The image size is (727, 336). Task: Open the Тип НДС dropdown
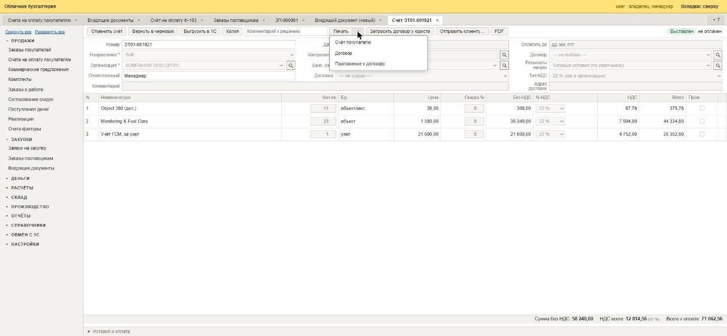635,76
